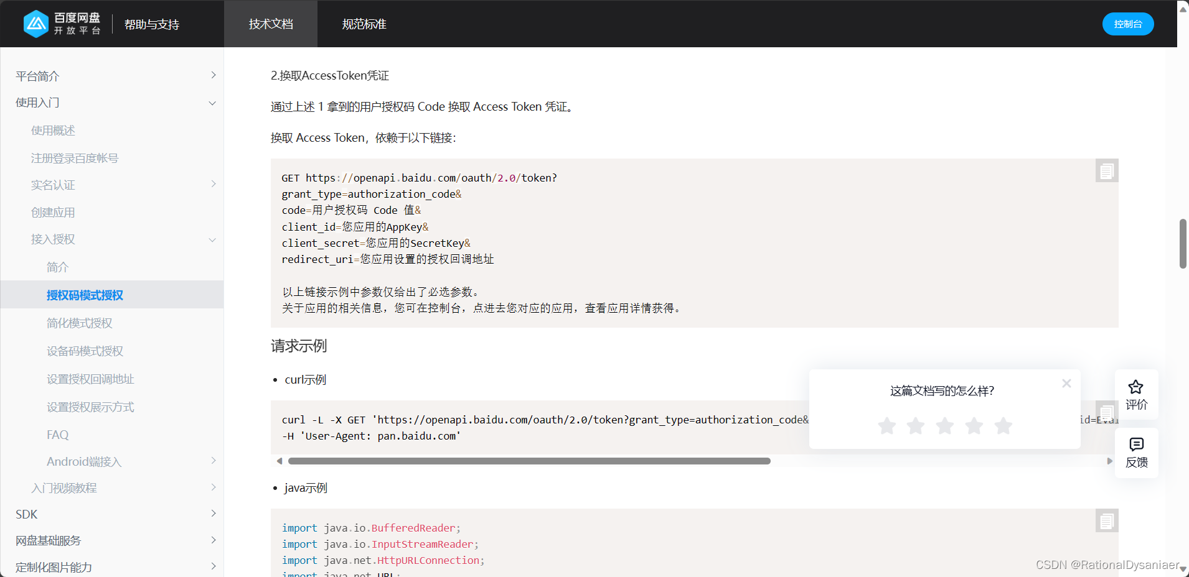The image size is (1189, 577).
Task: Open the 简化模式授权 page
Action: (x=79, y=323)
